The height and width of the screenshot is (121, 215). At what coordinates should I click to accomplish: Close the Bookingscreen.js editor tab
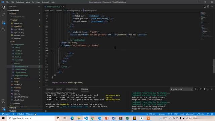pyautogui.click(x=64, y=7)
